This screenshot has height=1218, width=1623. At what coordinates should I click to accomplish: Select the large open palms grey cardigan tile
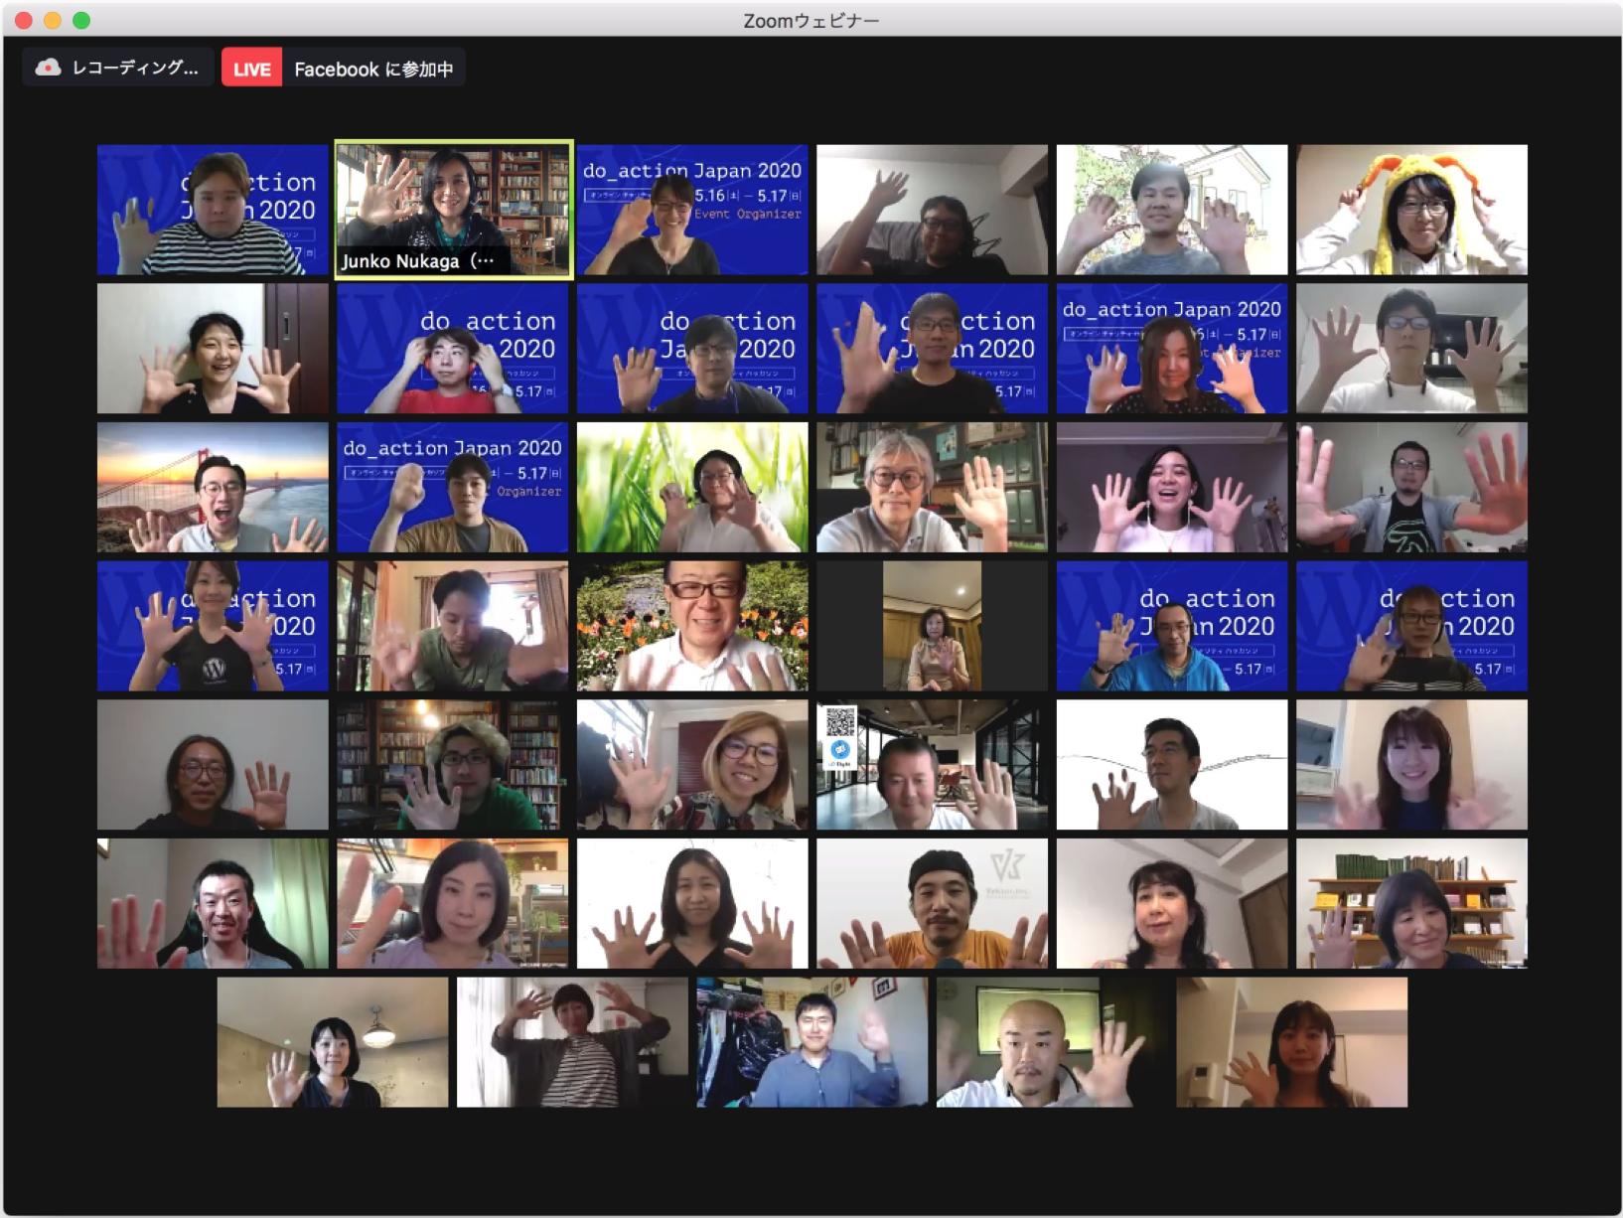pos(1411,487)
